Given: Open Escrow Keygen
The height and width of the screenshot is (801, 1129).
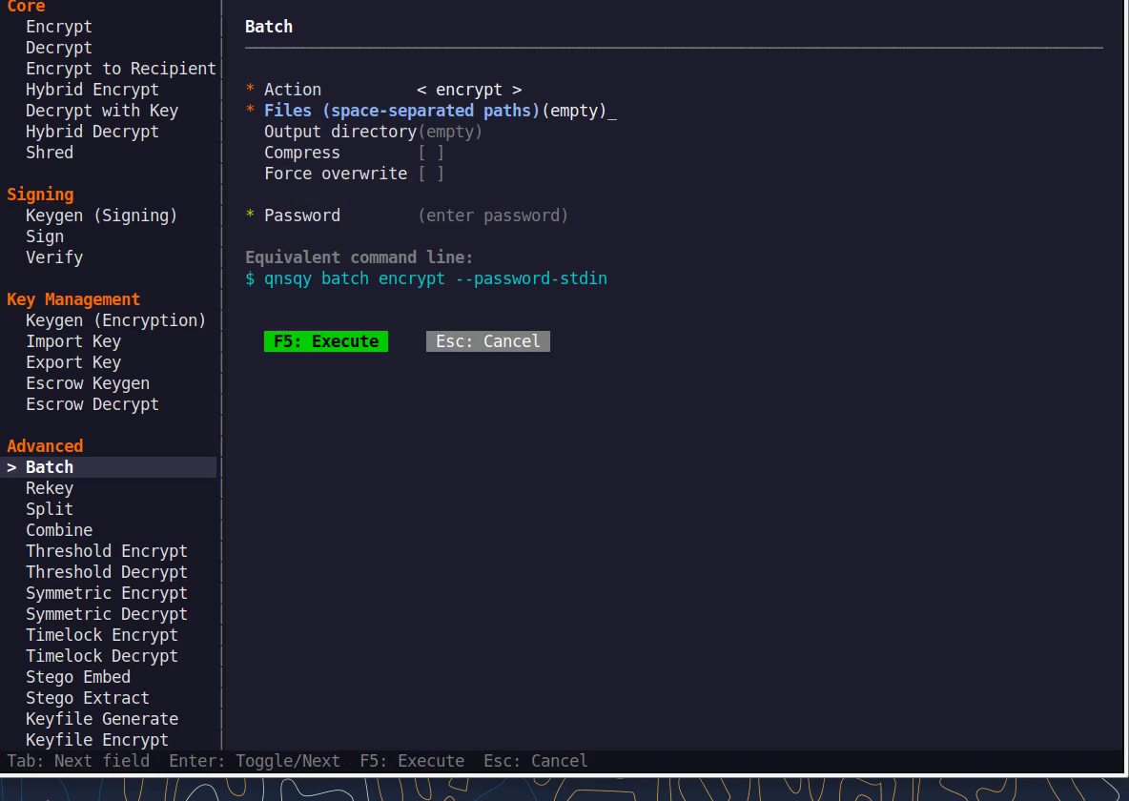Looking at the screenshot, I should pyautogui.click(x=88, y=382).
